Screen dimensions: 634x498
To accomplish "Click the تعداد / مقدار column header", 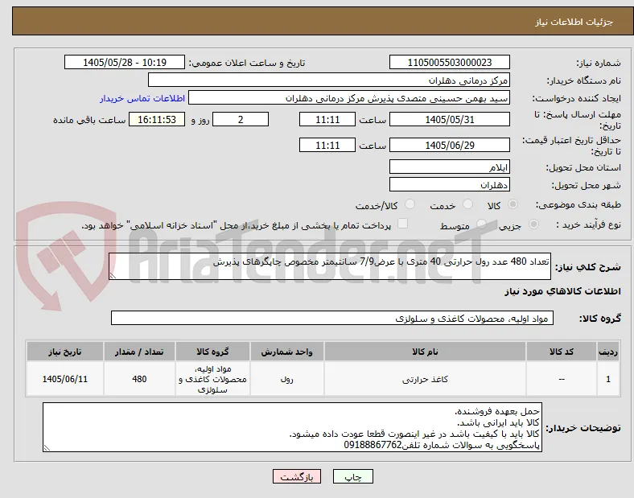I will (139, 352).
